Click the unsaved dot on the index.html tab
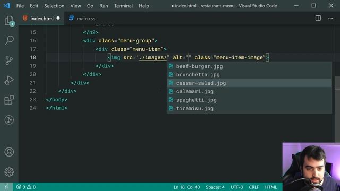 pos(58,18)
